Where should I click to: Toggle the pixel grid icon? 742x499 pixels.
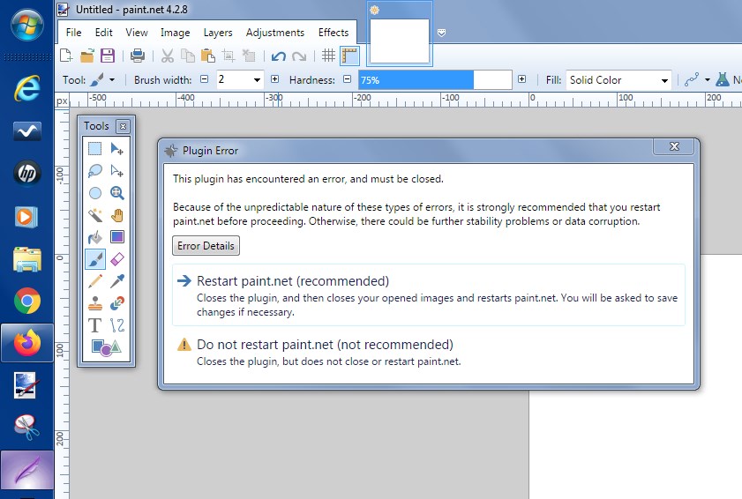(x=328, y=56)
